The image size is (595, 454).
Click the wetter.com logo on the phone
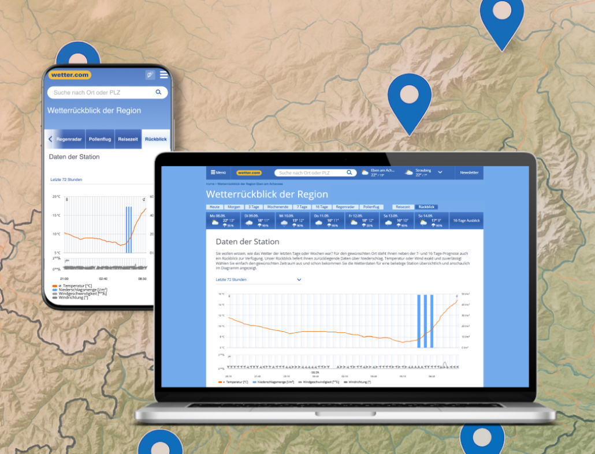(x=69, y=75)
